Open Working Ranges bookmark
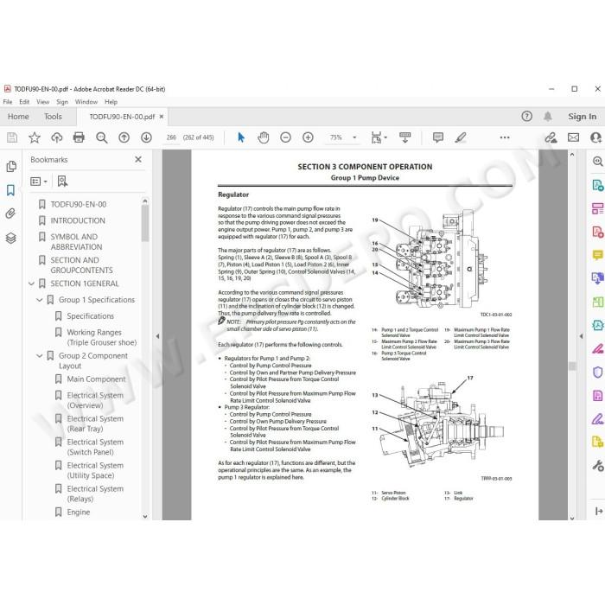Image resolution: width=605 pixels, height=605 pixels. [101, 337]
